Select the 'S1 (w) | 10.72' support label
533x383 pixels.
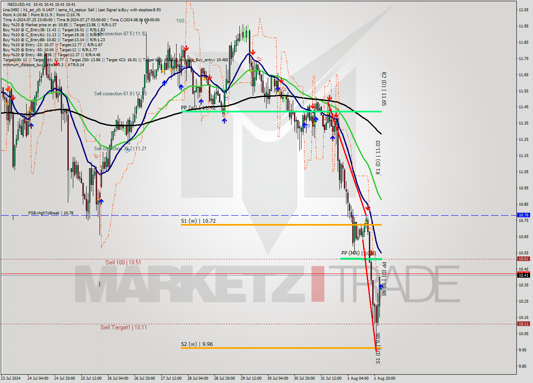tap(198, 221)
